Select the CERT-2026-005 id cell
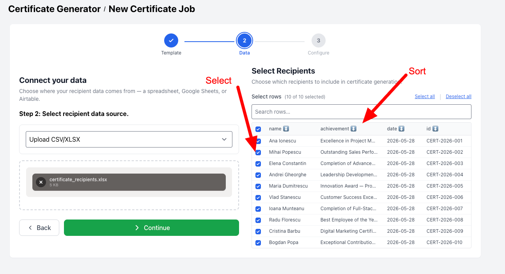 pyautogui.click(x=445, y=186)
